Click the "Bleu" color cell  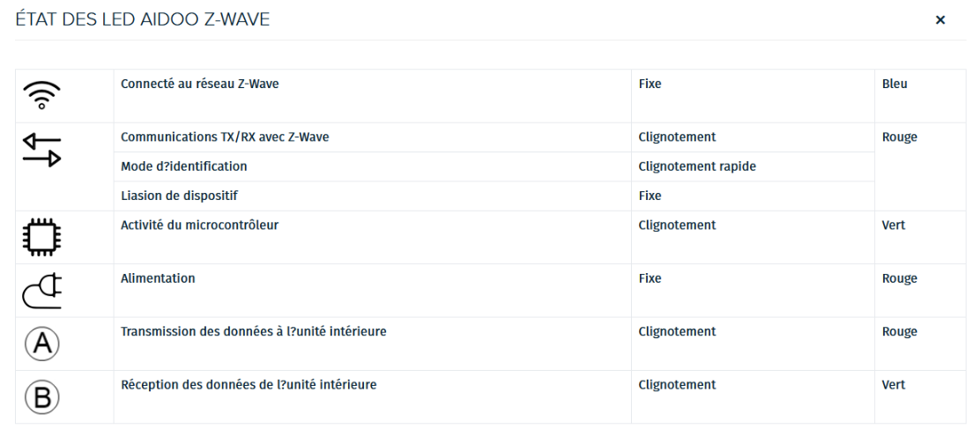(894, 85)
